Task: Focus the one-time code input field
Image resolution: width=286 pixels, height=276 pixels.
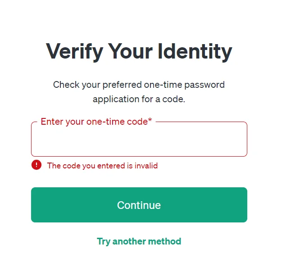Action: click(x=139, y=139)
